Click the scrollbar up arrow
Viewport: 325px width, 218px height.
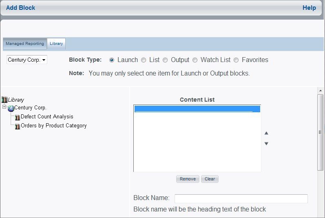[x=321, y=91]
